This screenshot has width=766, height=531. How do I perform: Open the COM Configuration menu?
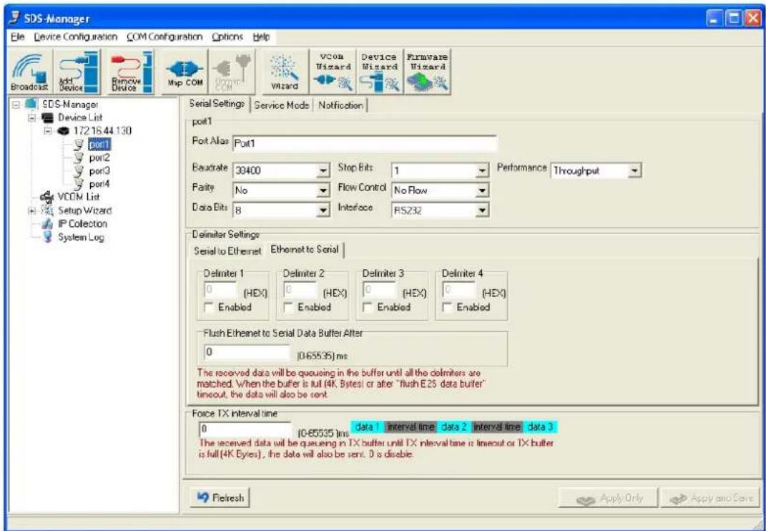click(x=165, y=37)
